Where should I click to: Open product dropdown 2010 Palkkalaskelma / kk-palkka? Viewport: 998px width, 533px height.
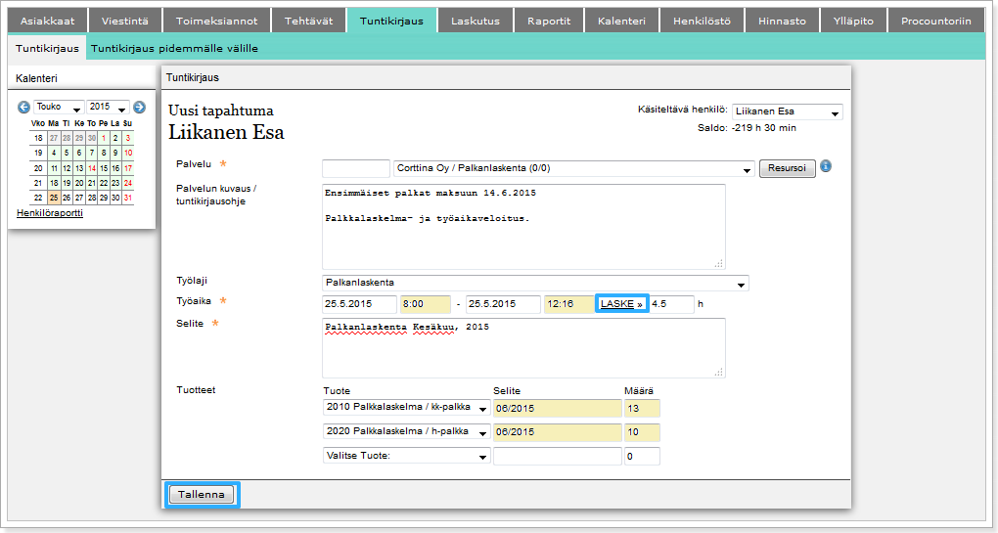[x=406, y=408]
